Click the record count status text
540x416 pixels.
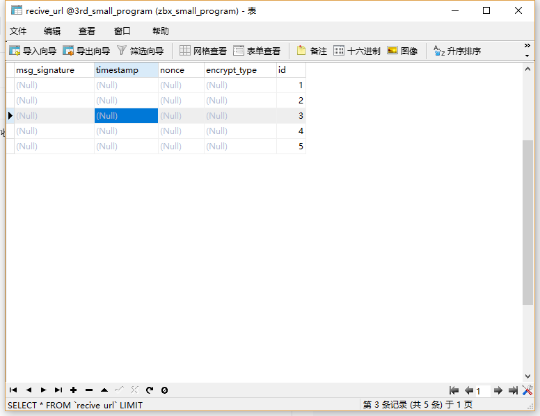[418, 405]
